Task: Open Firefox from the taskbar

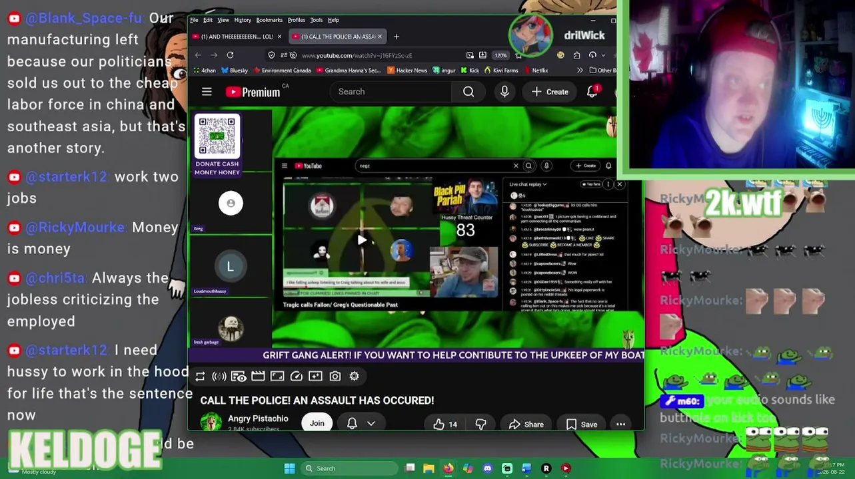Action: (x=448, y=468)
